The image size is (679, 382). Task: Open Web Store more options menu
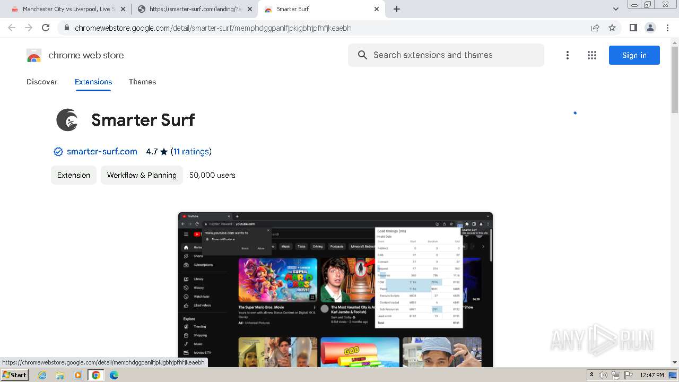coord(567,55)
